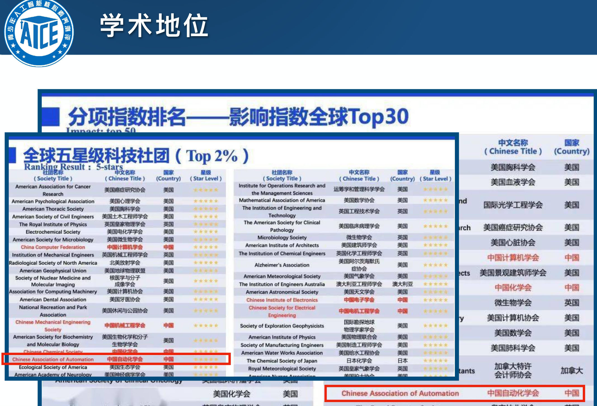Click 中国自动化学会 in the bottom-right red box
Screen dimensions: 597x406
(513, 393)
